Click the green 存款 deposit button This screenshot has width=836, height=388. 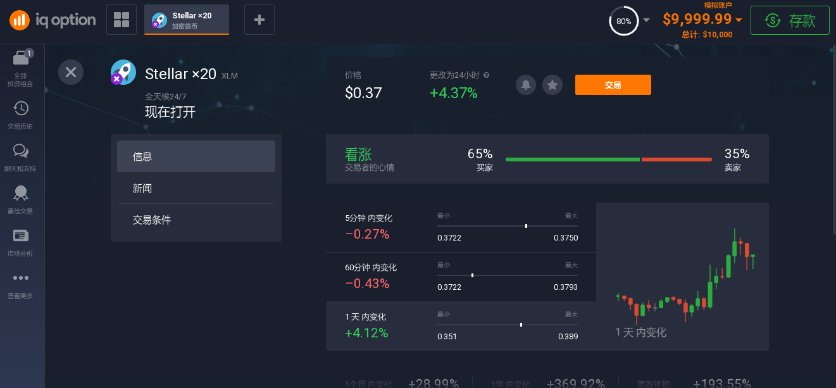(x=790, y=20)
